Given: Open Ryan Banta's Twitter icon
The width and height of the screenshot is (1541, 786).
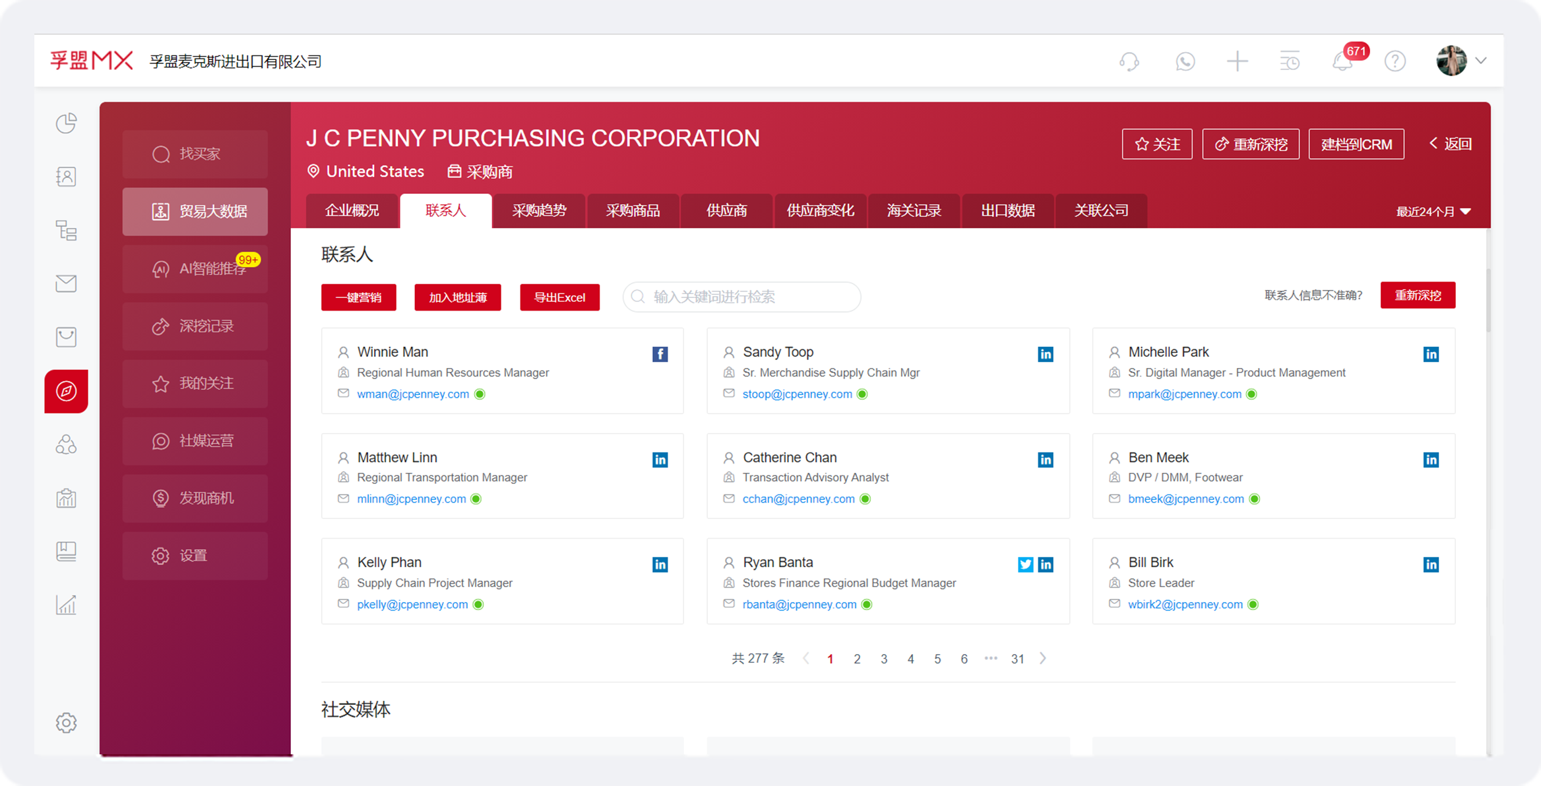Looking at the screenshot, I should click(1024, 564).
